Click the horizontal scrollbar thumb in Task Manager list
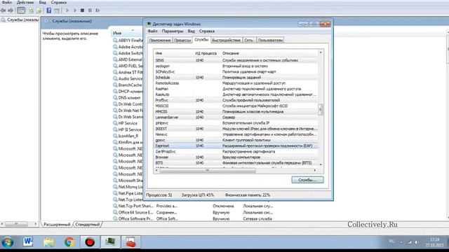 click(208, 170)
